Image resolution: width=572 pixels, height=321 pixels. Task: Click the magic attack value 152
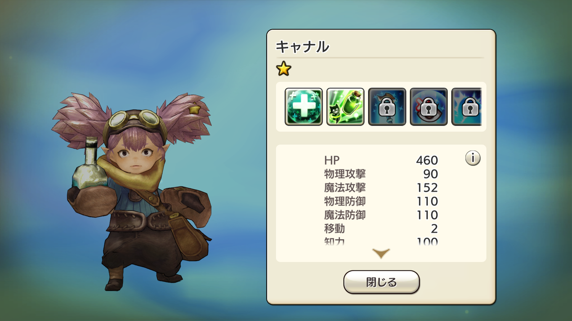click(x=427, y=188)
